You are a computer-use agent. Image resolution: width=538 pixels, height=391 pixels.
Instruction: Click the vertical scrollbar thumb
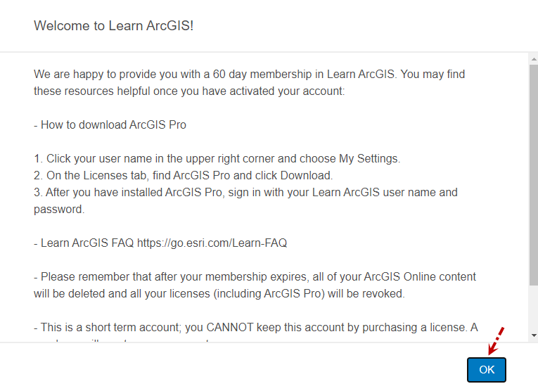click(x=533, y=176)
